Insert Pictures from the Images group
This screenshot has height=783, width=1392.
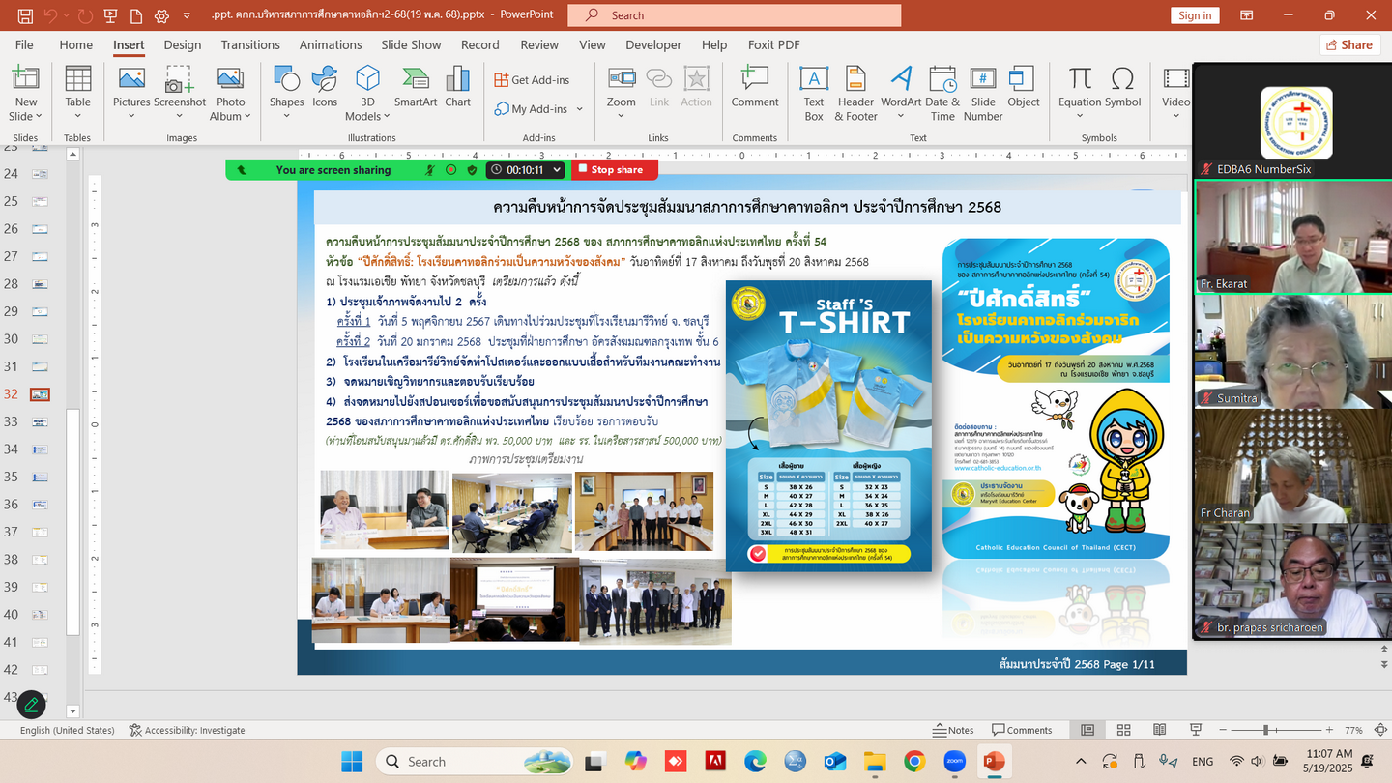pyautogui.click(x=131, y=94)
